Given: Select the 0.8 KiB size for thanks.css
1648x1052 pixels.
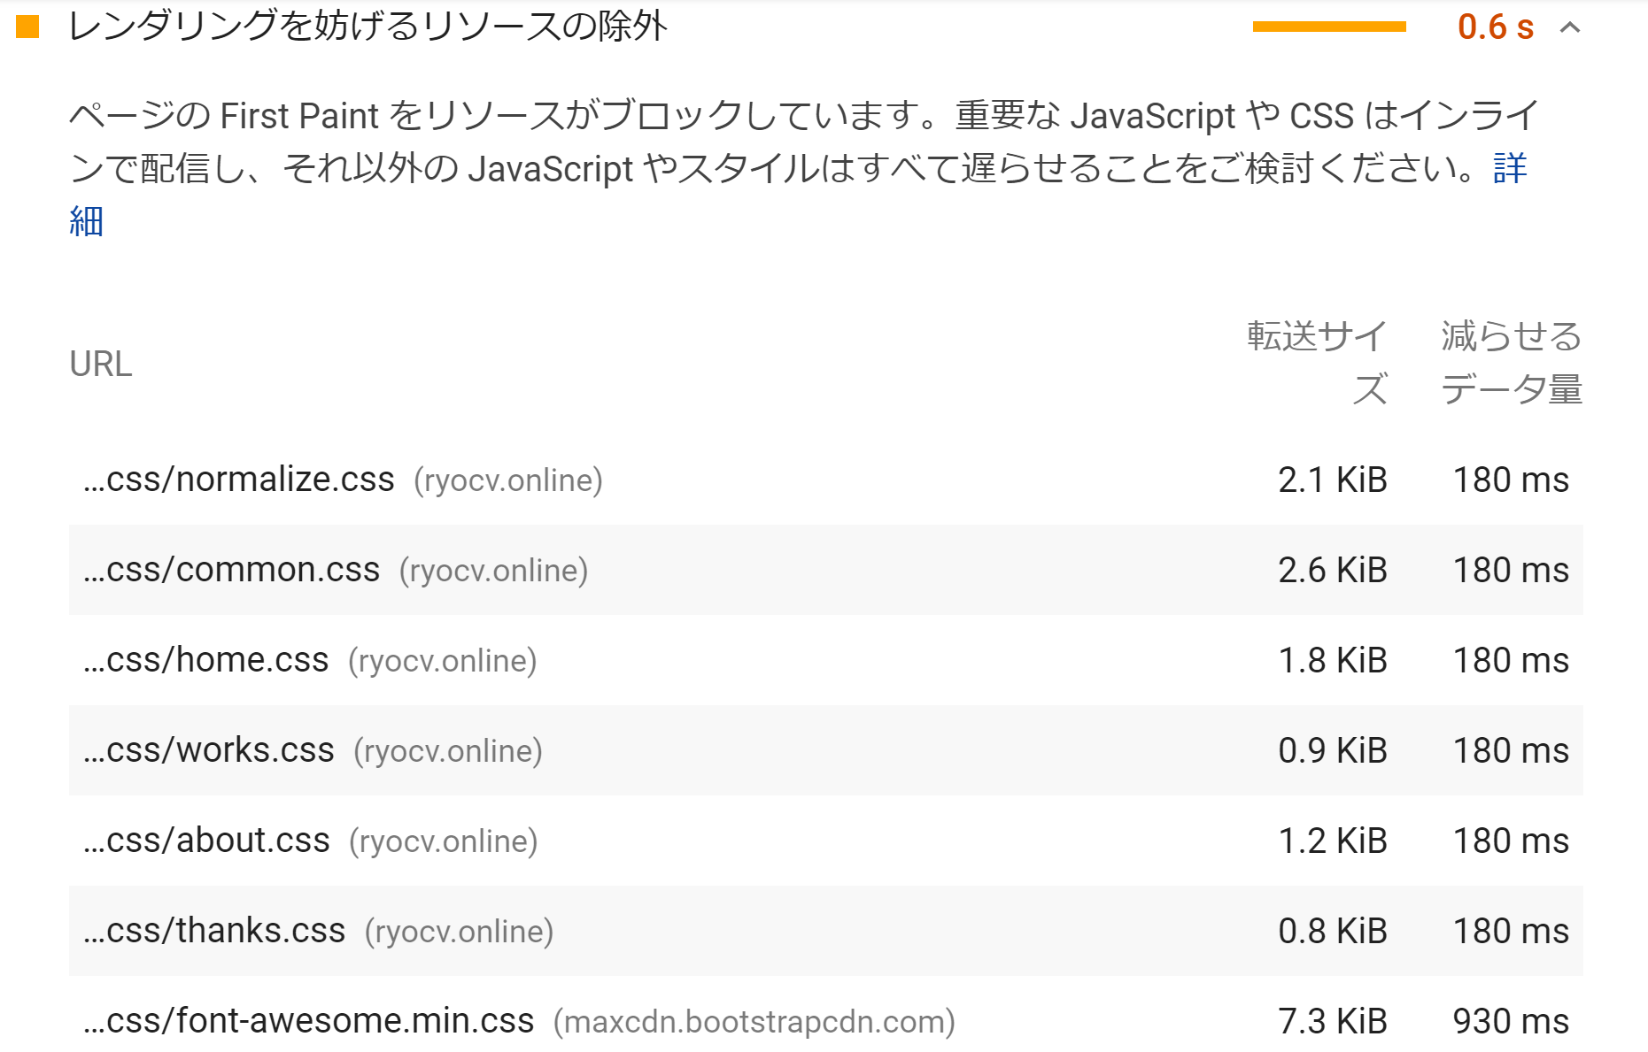Looking at the screenshot, I should [x=1333, y=931].
